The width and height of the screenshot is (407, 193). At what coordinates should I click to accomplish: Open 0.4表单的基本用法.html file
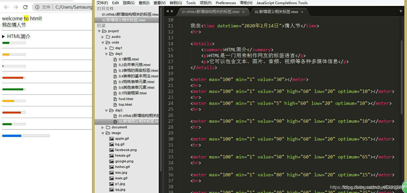tap(138, 76)
